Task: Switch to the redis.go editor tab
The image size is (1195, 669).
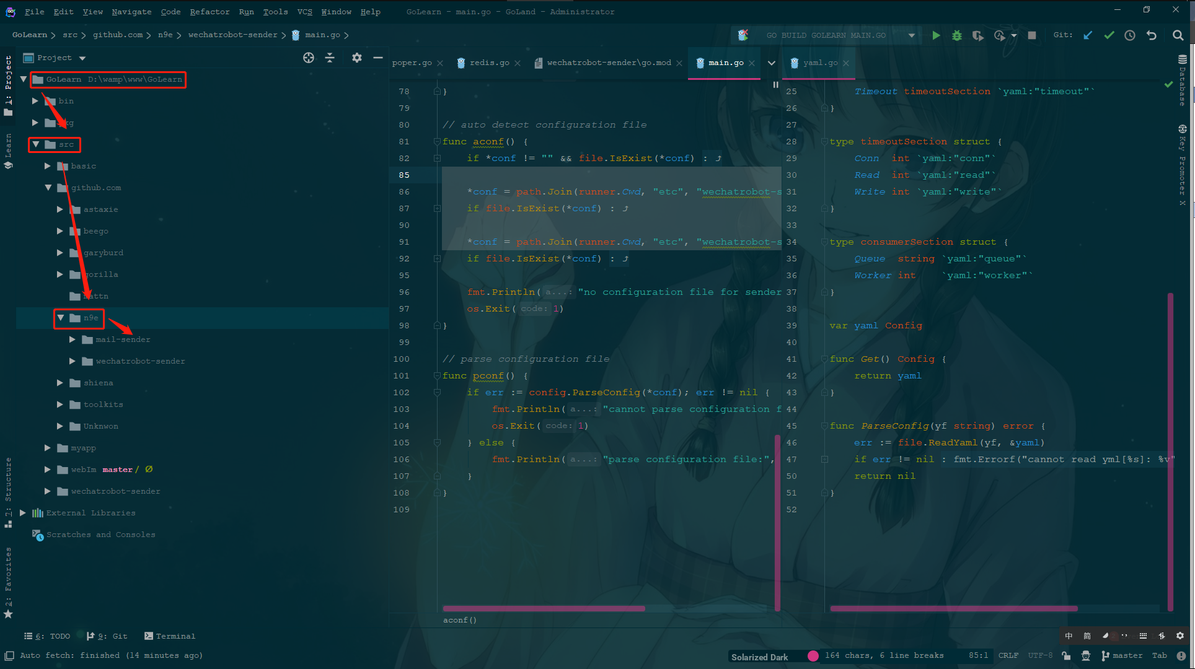Action: pos(488,63)
